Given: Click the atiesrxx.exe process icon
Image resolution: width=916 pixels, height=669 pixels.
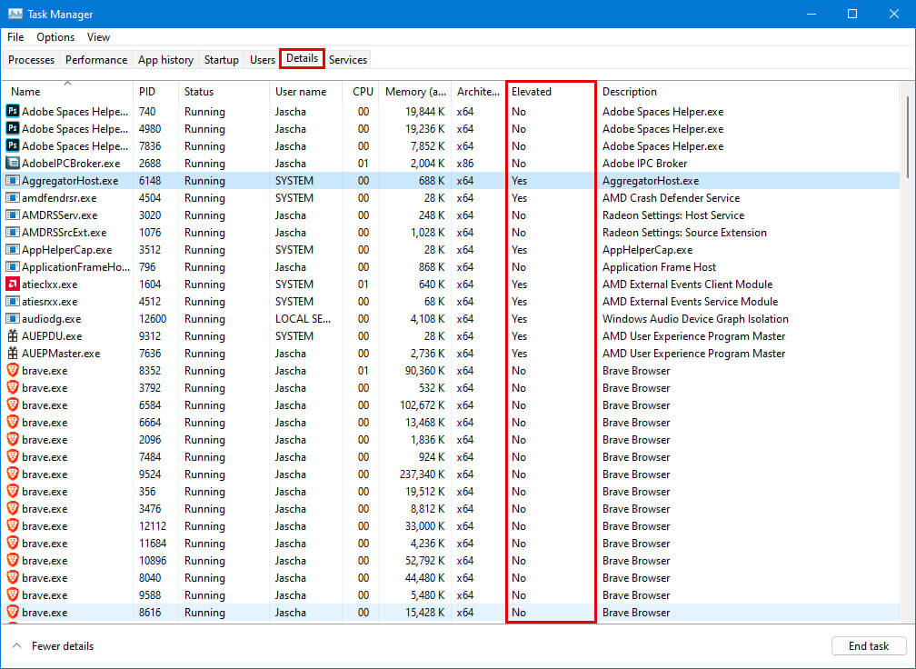Looking at the screenshot, I should [13, 302].
